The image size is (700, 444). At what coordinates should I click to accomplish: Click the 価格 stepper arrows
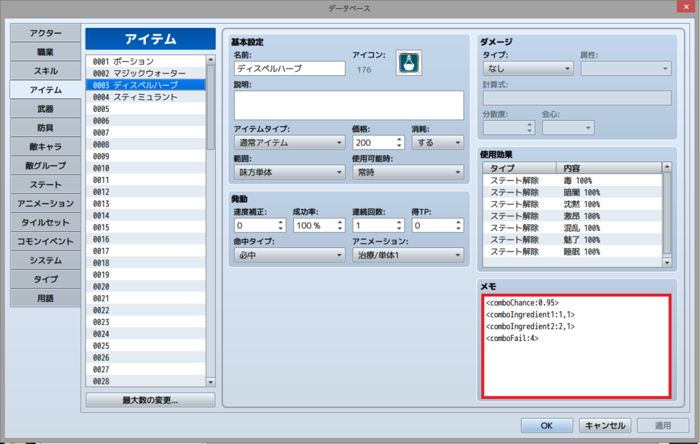tap(399, 143)
